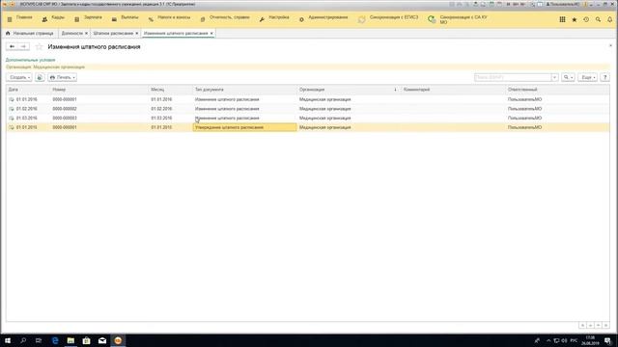Viewport: 618px width, 347px height.
Task: Go forward with the right arrow button
Action: 23,47
